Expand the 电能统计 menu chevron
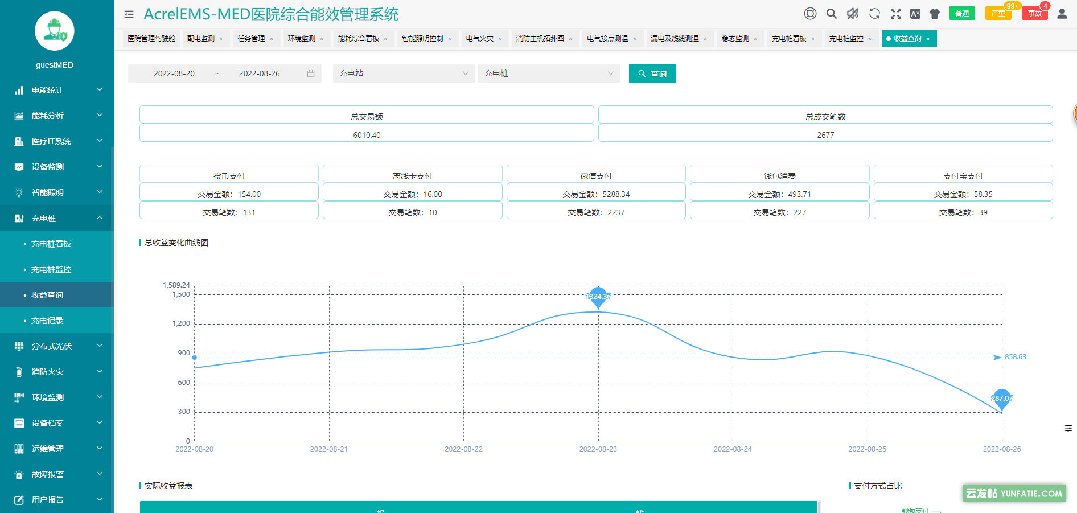The image size is (1077, 513). [x=100, y=89]
